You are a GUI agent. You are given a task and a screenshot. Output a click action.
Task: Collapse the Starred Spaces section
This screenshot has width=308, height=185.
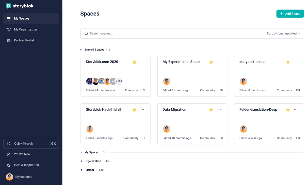point(81,50)
